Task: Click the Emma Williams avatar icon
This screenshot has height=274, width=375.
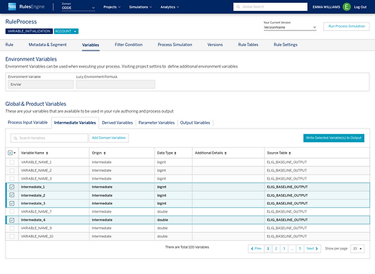Action: 347,7
